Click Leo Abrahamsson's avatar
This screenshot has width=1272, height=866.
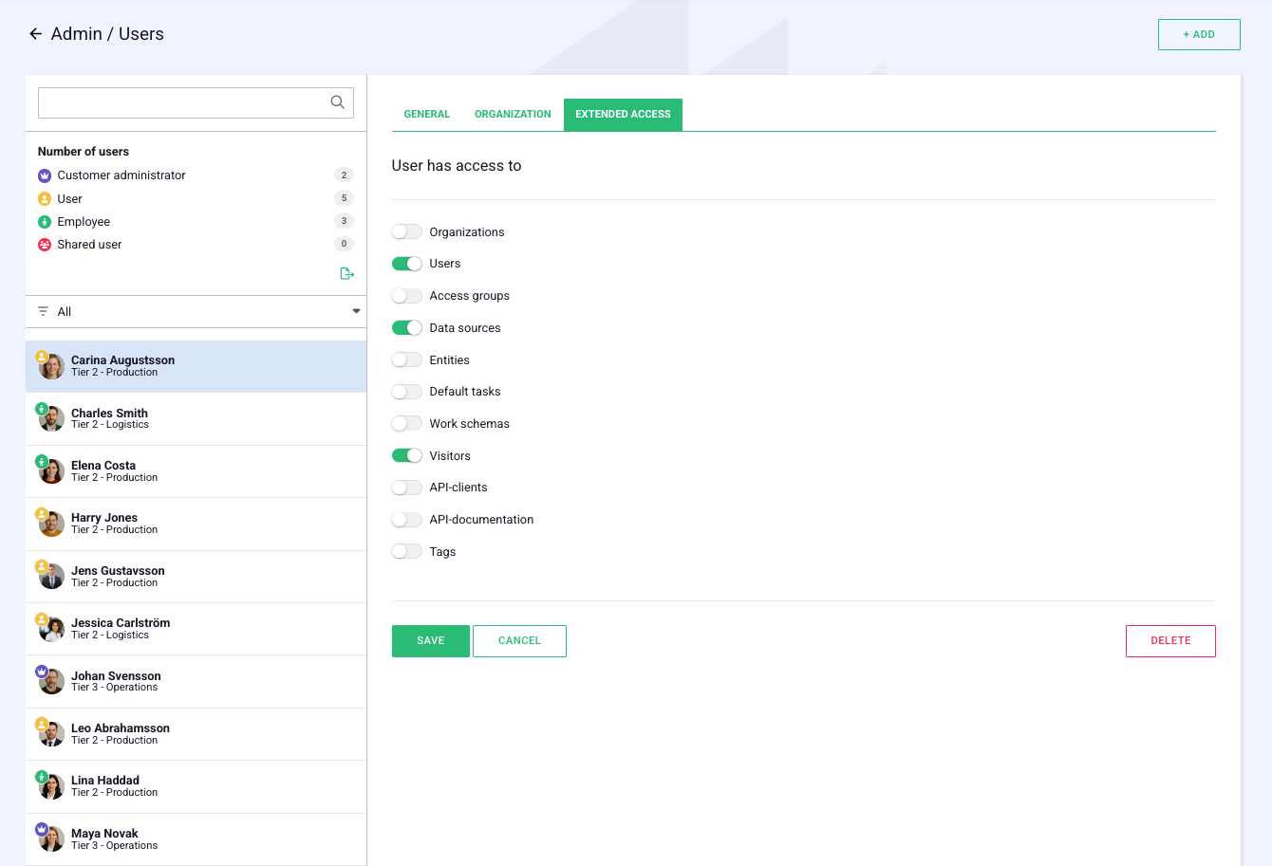(52, 734)
